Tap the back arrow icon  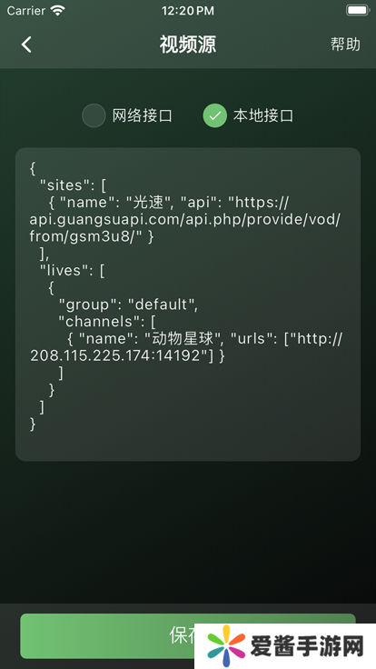(x=26, y=45)
